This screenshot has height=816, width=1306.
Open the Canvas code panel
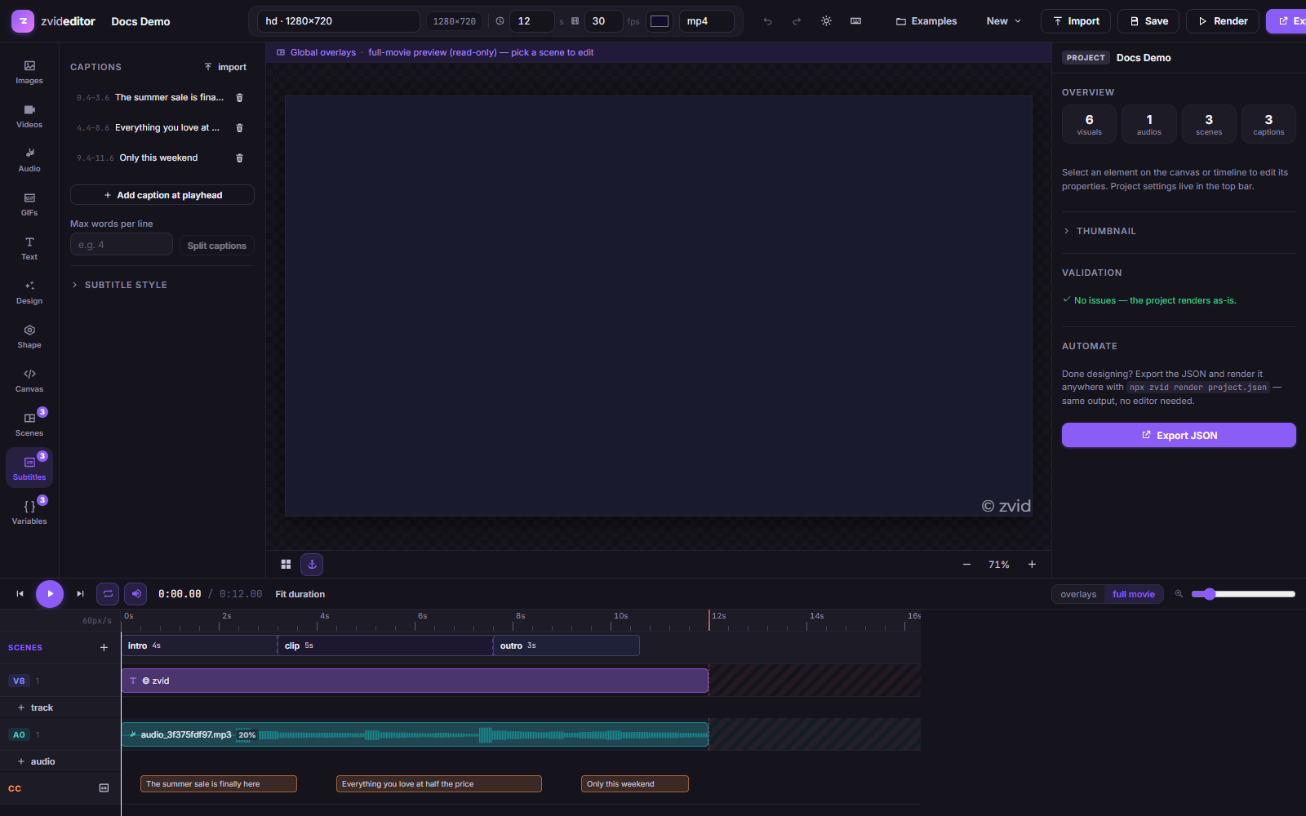(x=29, y=380)
